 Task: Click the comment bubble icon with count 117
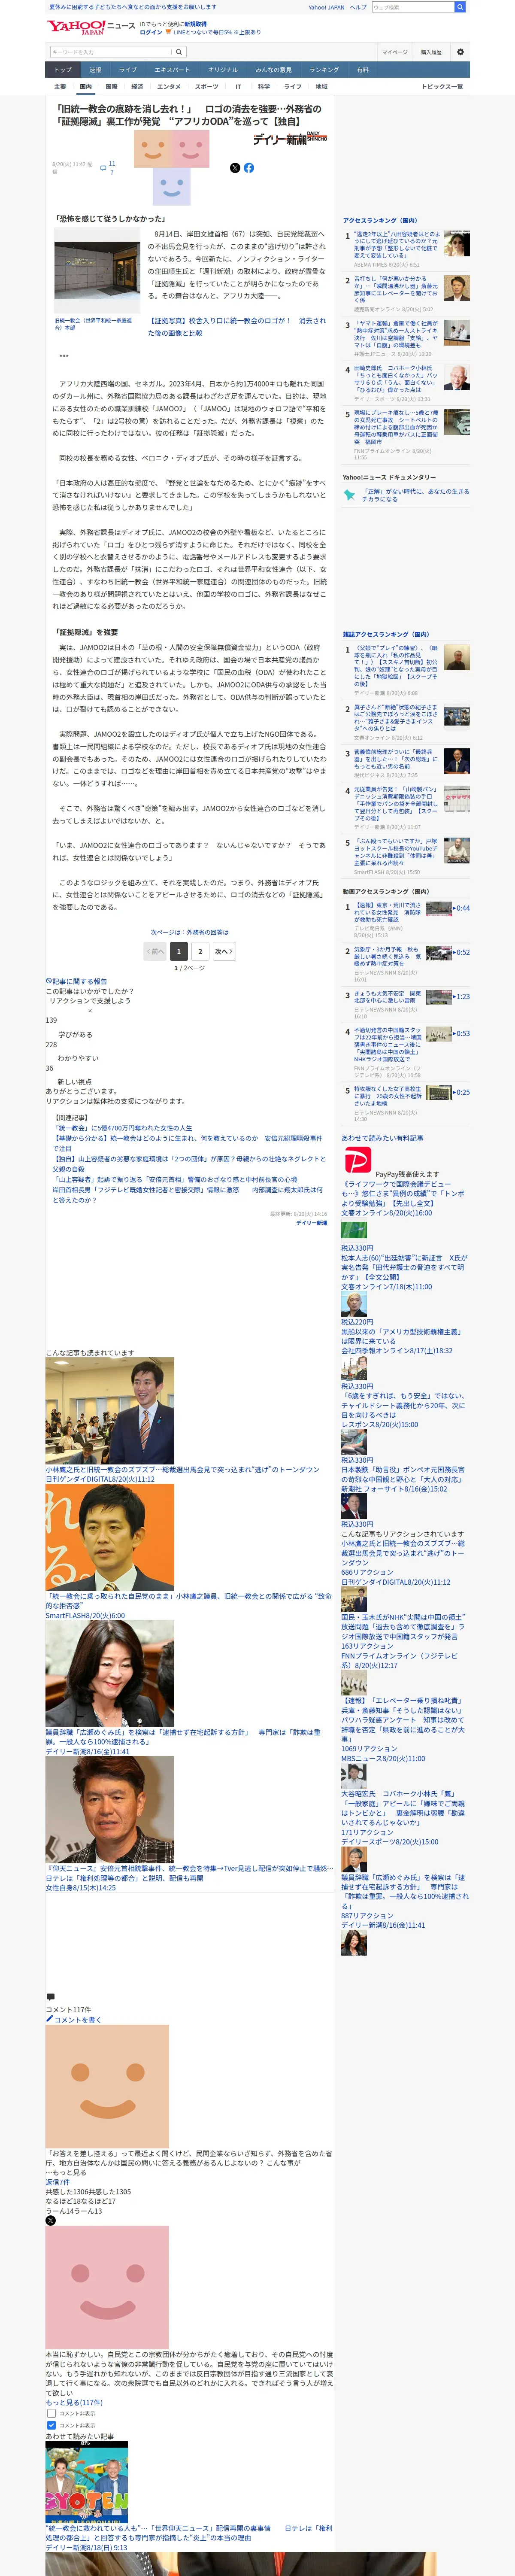click(x=103, y=168)
